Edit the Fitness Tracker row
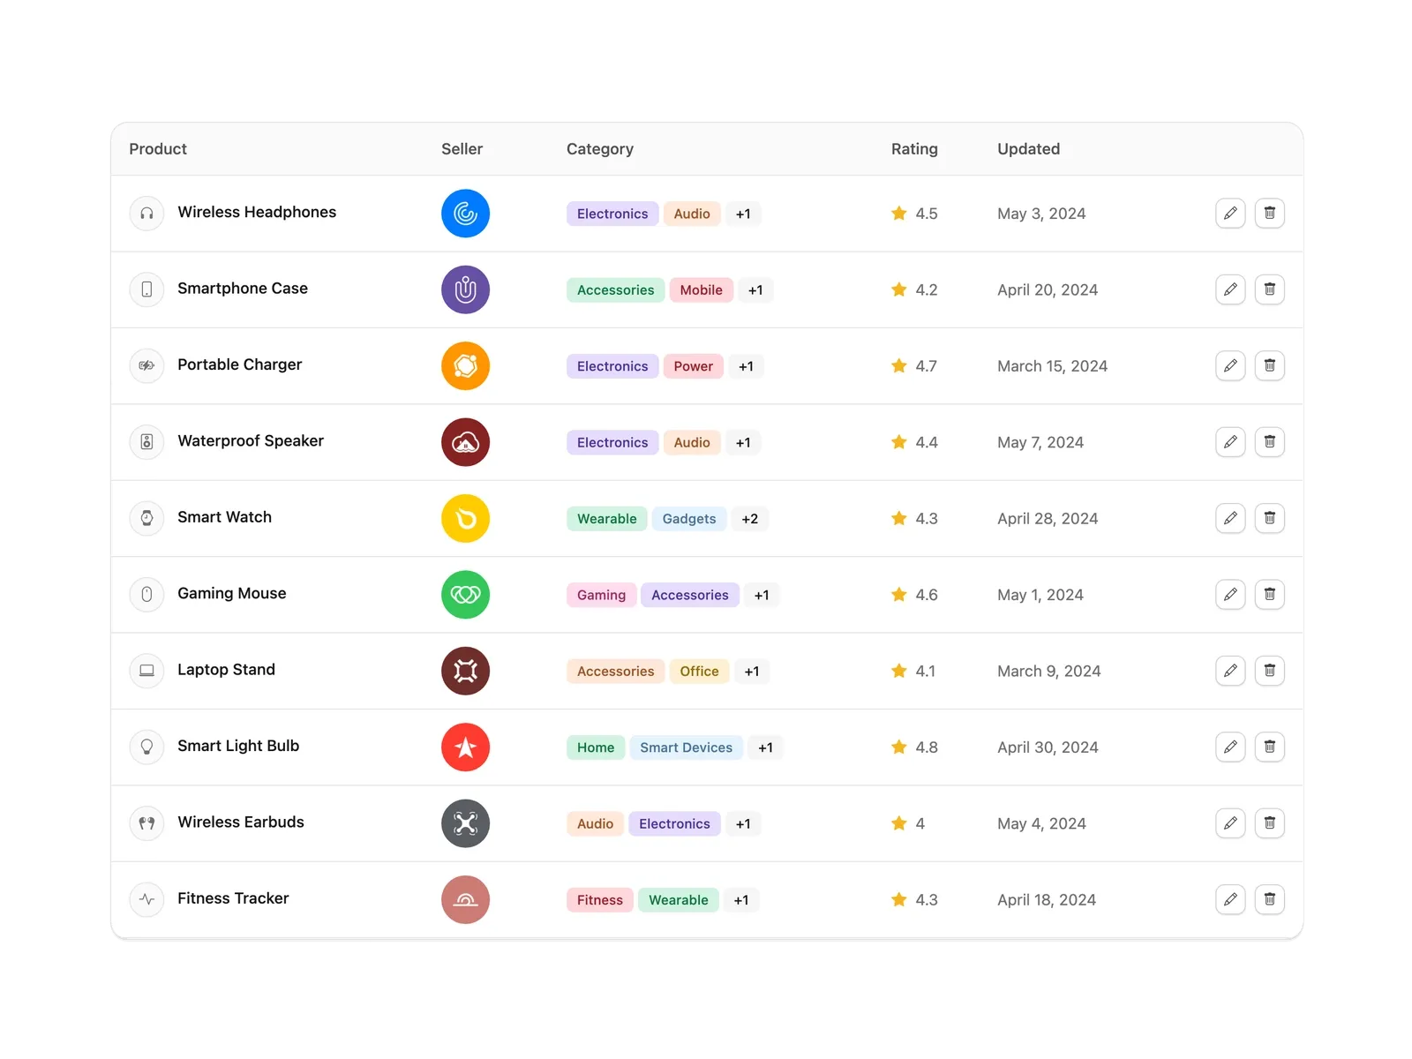The image size is (1412, 1059). coord(1230,899)
